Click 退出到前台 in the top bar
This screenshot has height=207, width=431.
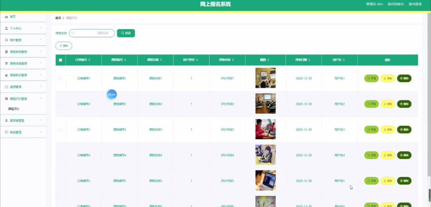click(396, 4)
